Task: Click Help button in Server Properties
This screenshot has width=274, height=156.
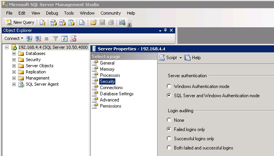Action: click(x=193, y=58)
